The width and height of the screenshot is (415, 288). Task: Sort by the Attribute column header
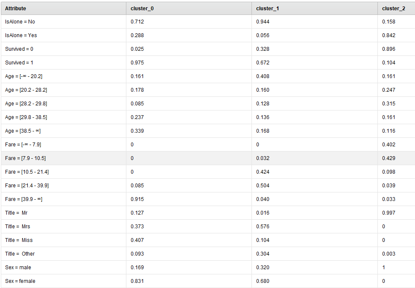pos(64,8)
